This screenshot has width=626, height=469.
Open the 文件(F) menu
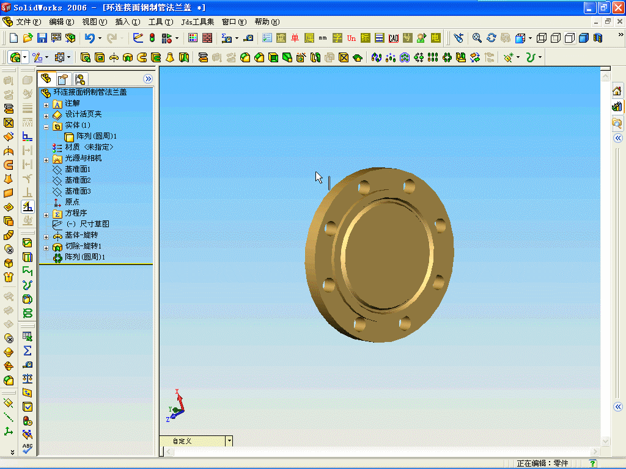pyautogui.click(x=28, y=22)
